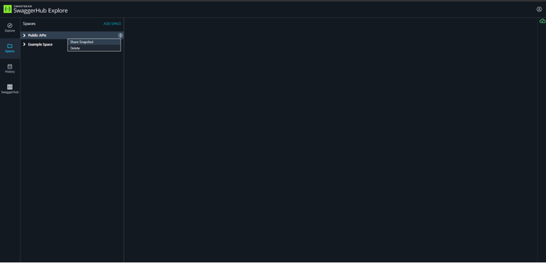
Task: Click the Spaces panel heading
Action: (29, 24)
